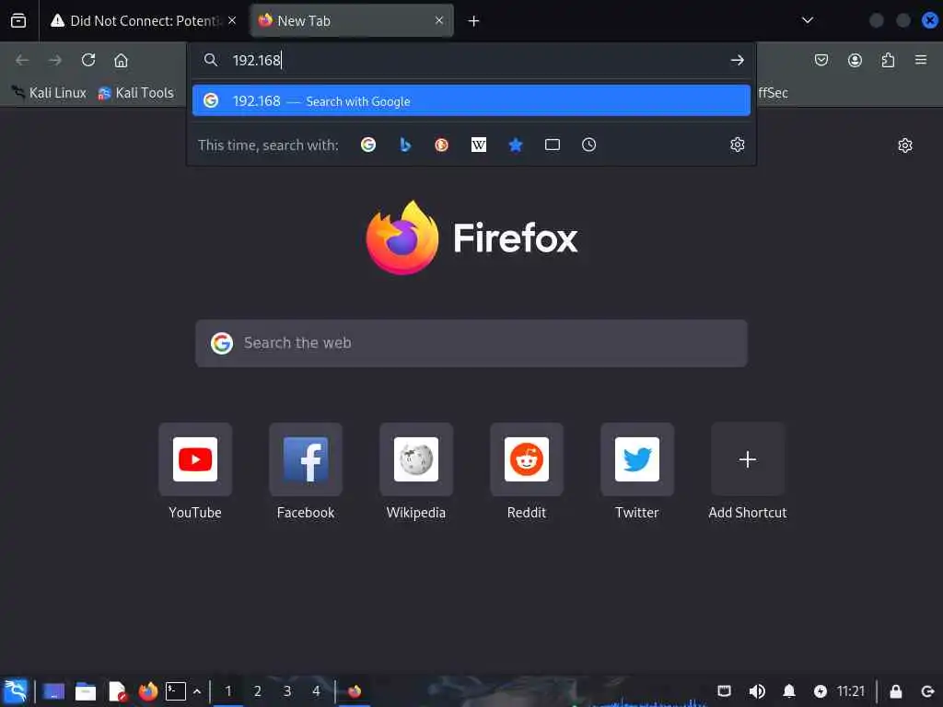Click the 11:21 clock

pos(851,691)
